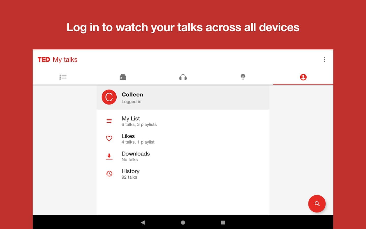Open the three-dot overflow menu
This screenshot has height=229, width=366.
[x=324, y=60]
